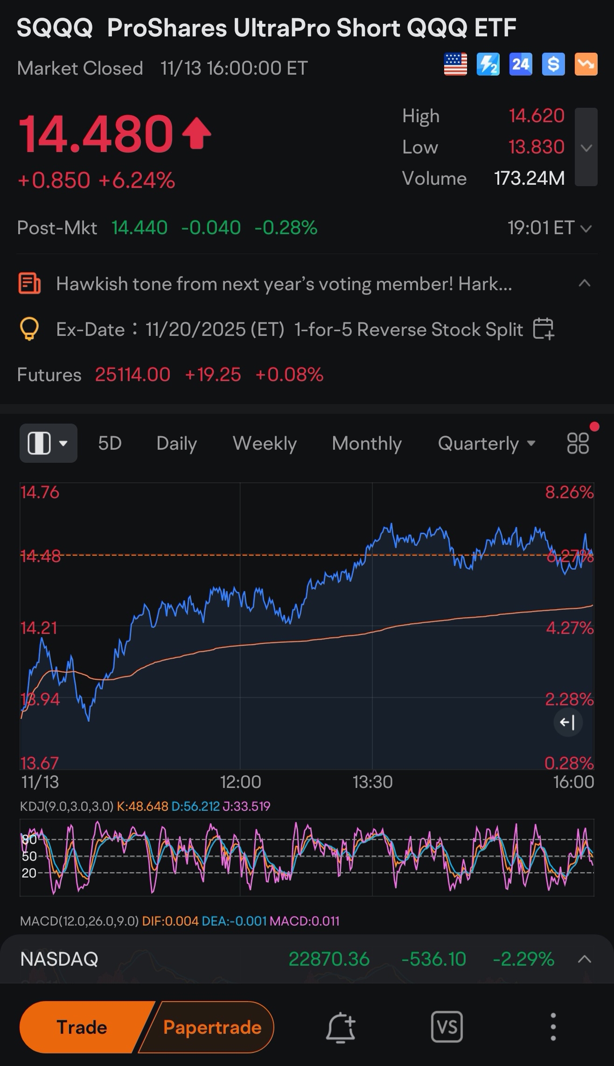Open chart type selector dropdown

point(49,443)
